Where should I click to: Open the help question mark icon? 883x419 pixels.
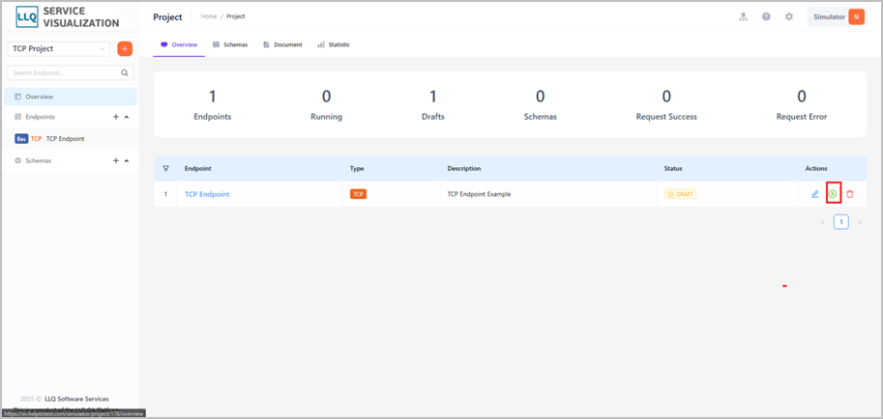pos(766,16)
